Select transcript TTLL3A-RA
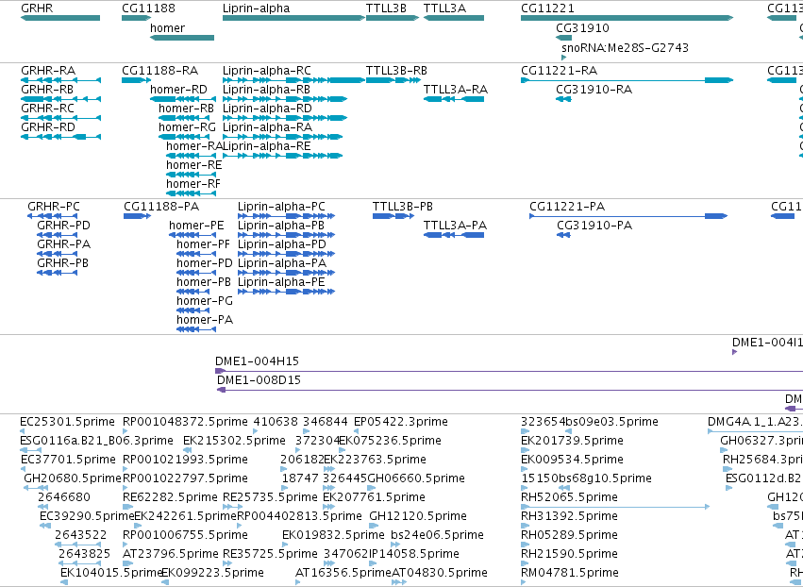The image size is (803, 587). tap(456, 90)
